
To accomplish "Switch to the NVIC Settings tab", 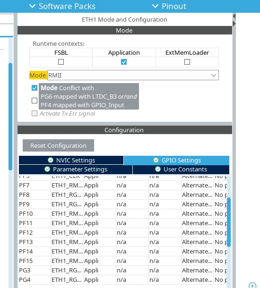I will point(71,161).
